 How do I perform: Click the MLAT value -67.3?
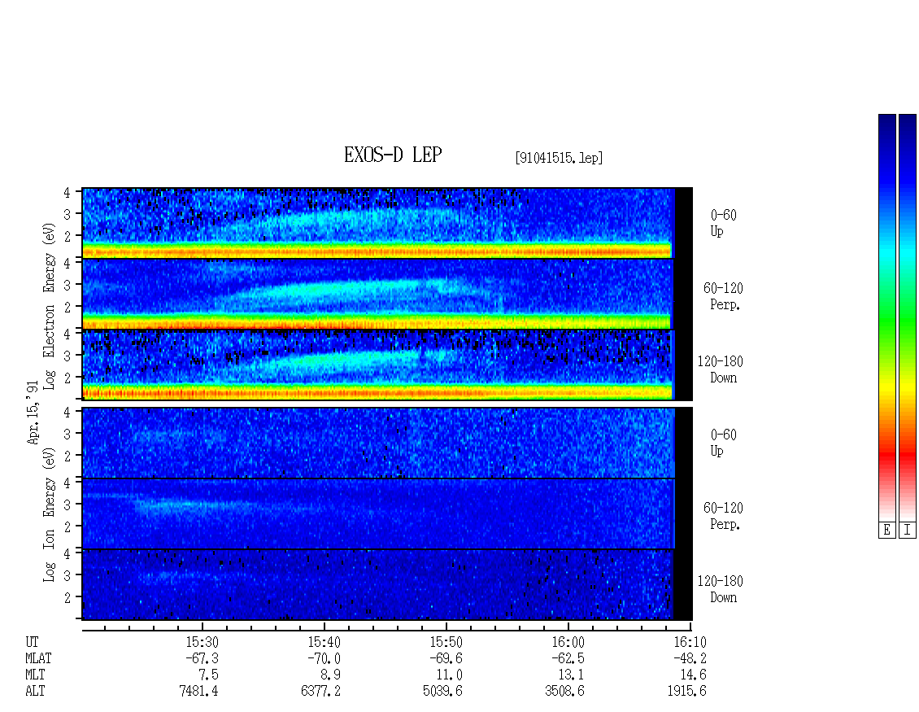[203, 658]
